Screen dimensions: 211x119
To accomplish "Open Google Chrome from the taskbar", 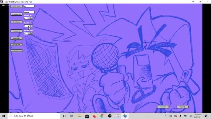I will click(x=102, y=116).
